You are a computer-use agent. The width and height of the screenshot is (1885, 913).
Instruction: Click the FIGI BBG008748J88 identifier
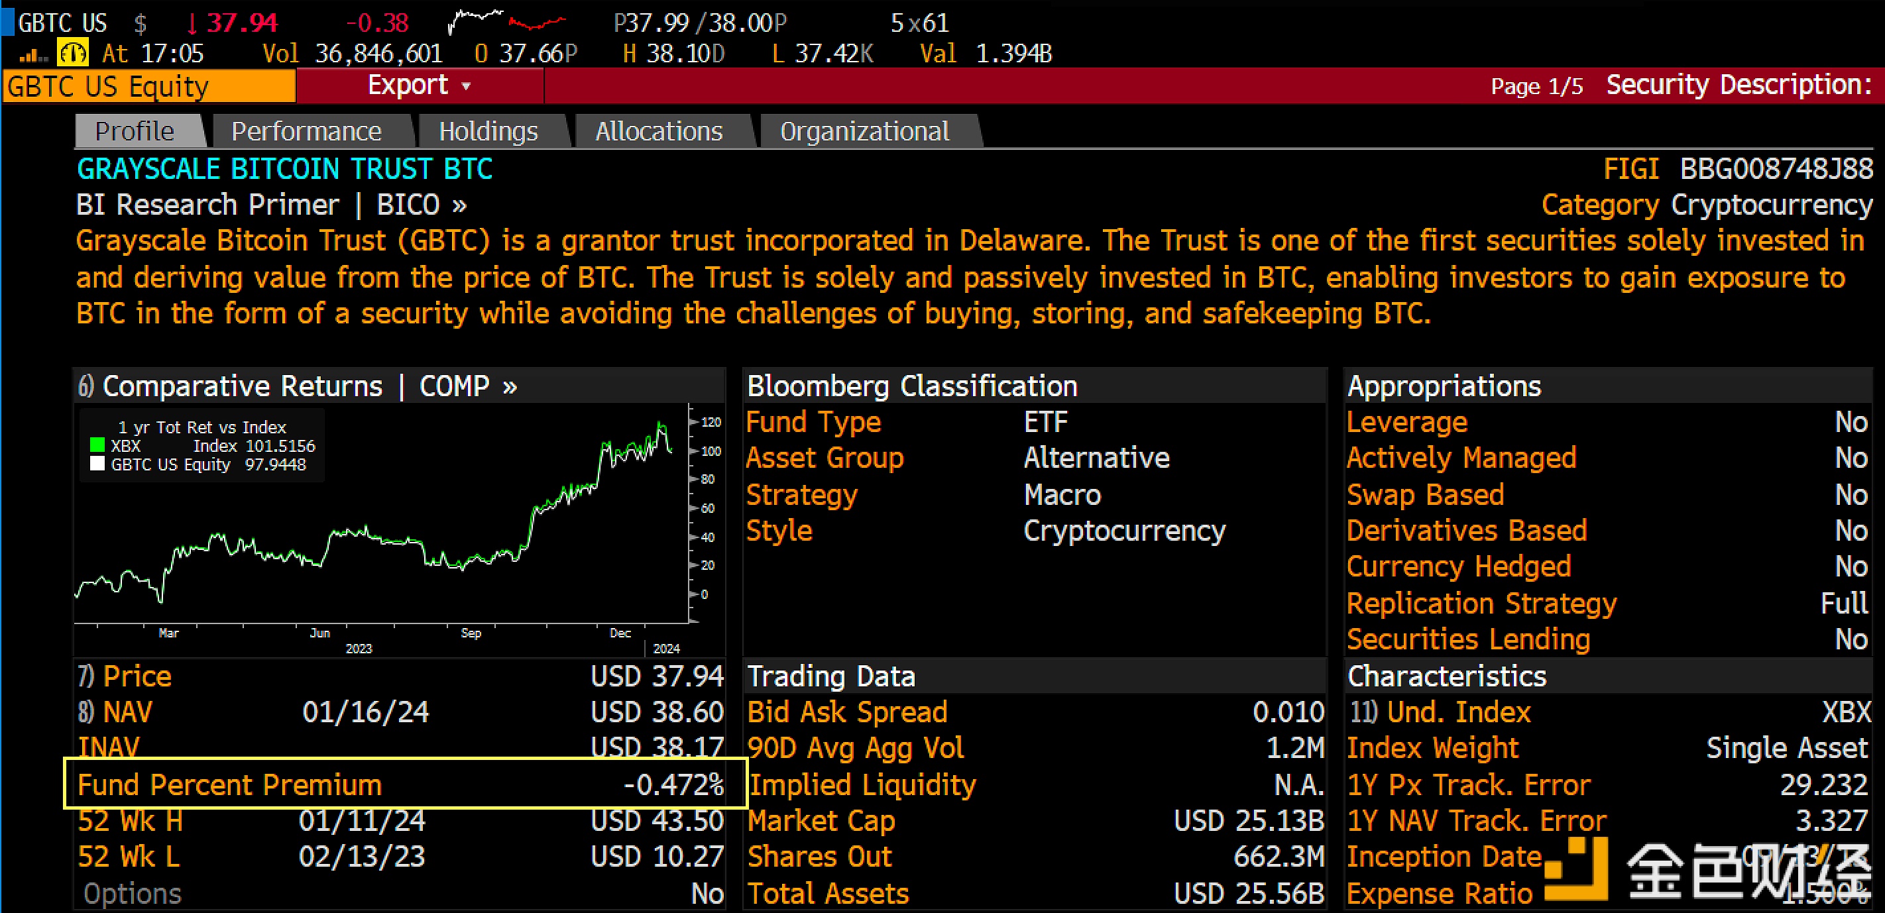tap(1738, 169)
